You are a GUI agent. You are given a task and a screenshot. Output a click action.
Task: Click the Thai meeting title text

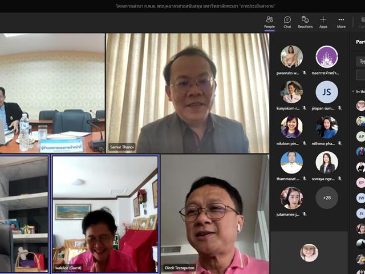195,6
